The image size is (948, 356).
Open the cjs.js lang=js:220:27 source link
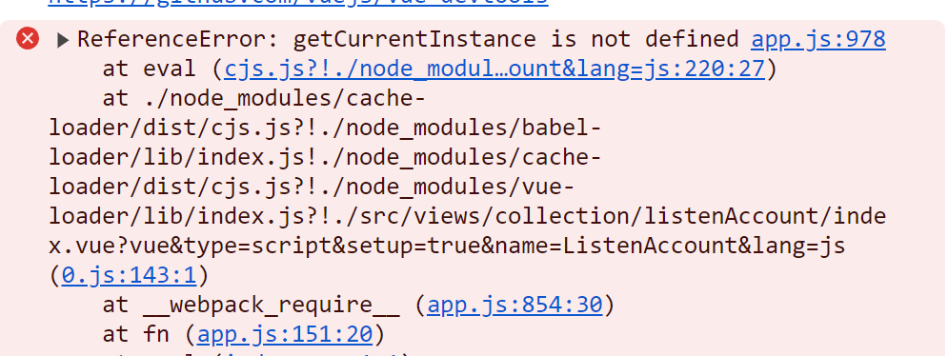pyautogui.click(x=494, y=69)
